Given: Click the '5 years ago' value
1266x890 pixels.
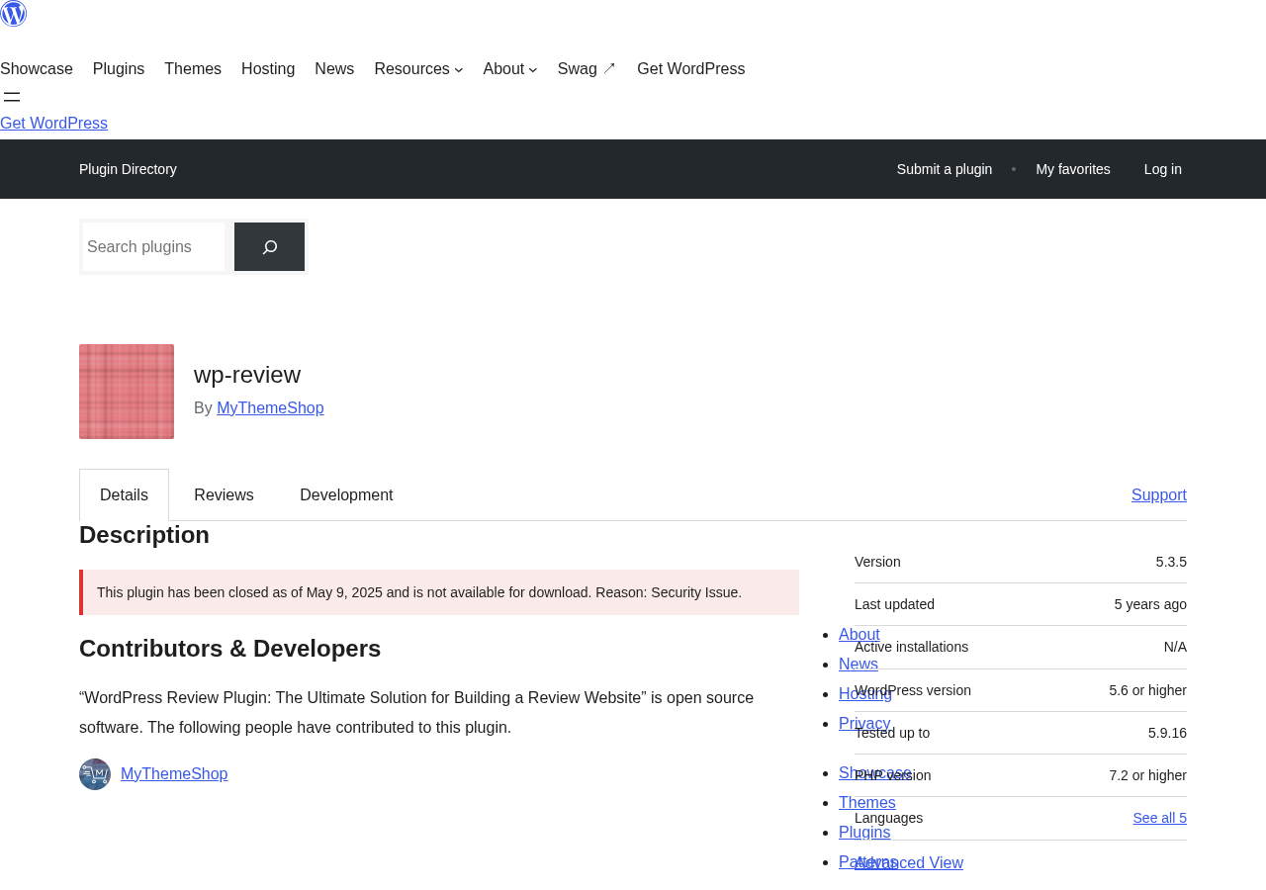Looking at the screenshot, I should pos(1150,604).
